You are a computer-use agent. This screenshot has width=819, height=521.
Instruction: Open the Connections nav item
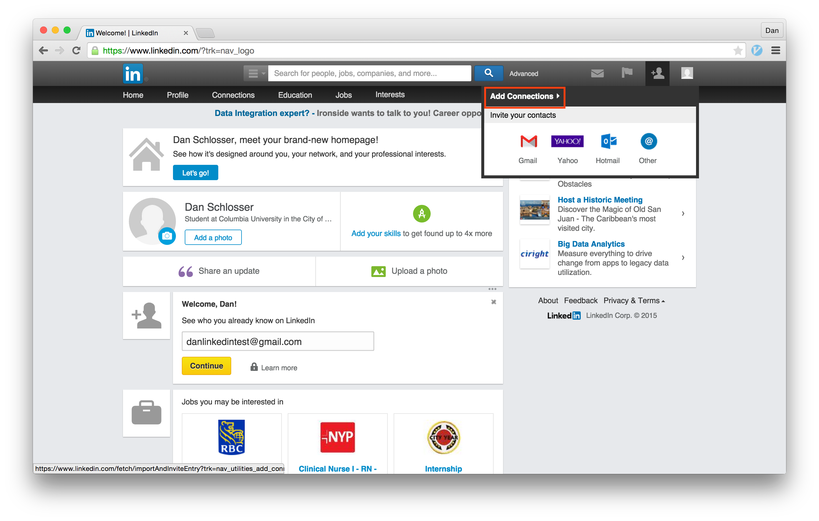(233, 95)
